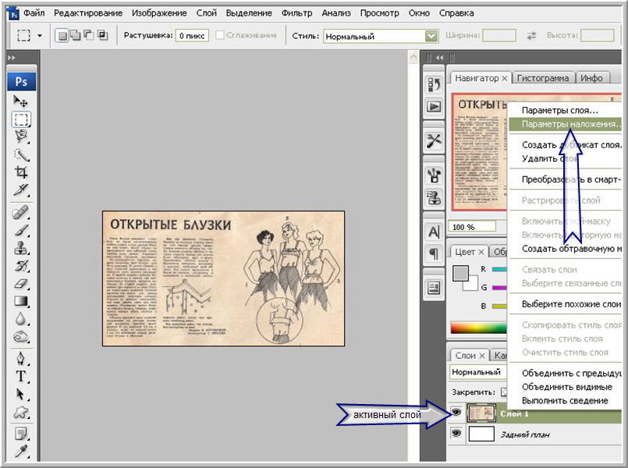Select the Move tool
Image resolution: width=628 pixels, height=468 pixels.
[x=21, y=102]
